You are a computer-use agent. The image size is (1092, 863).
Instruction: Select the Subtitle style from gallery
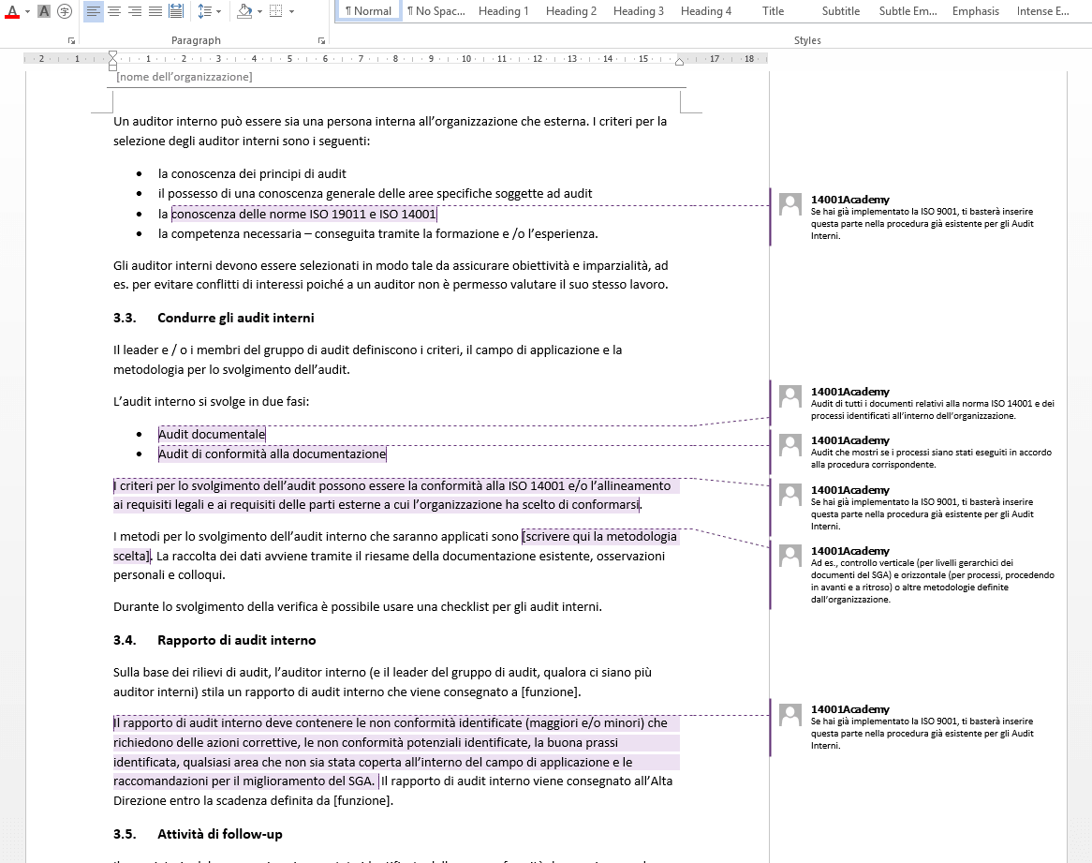click(840, 11)
